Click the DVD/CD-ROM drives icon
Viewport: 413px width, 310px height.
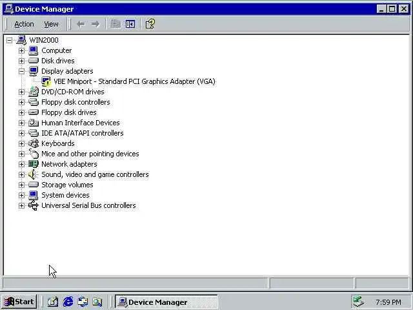tap(34, 92)
